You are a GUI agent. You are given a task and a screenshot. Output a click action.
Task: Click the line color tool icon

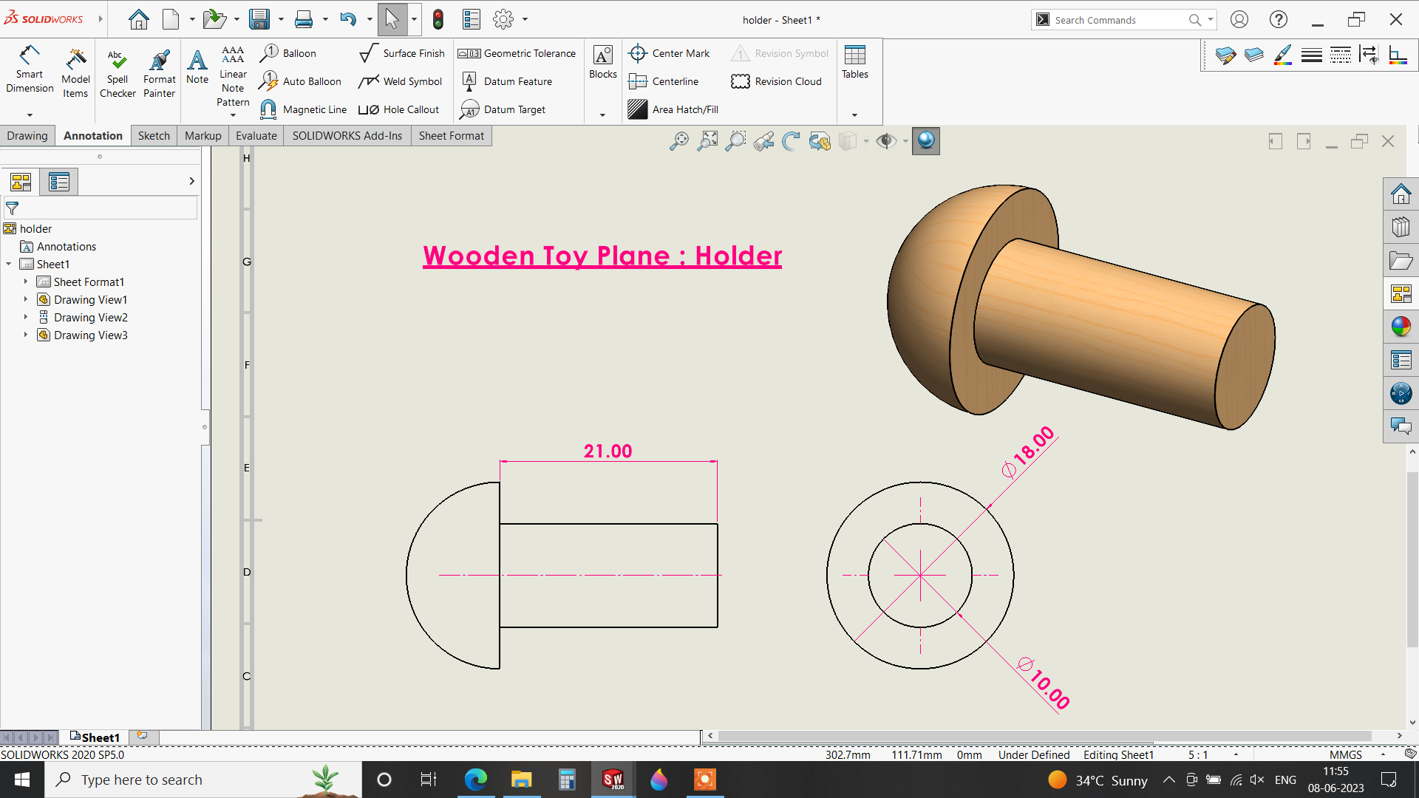(x=1283, y=55)
